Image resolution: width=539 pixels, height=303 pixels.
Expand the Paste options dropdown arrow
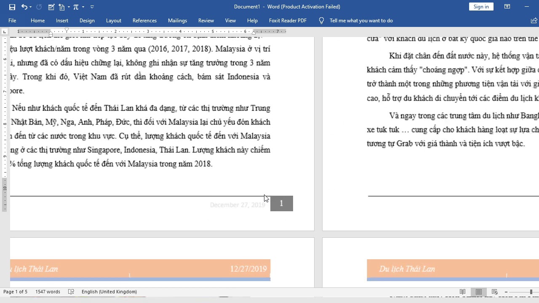[x=68, y=7]
